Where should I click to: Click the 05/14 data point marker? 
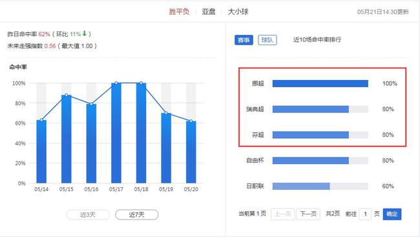pos(41,119)
